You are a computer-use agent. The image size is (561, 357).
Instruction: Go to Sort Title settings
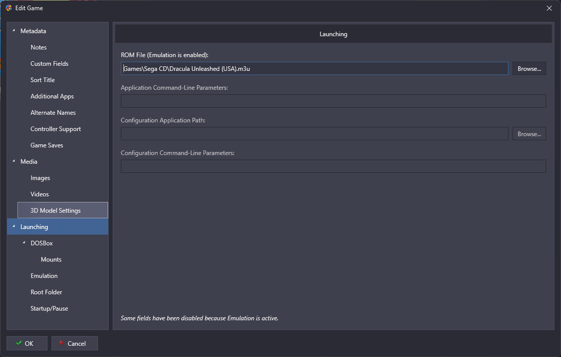pyautogui.click(x=42, y=80)
